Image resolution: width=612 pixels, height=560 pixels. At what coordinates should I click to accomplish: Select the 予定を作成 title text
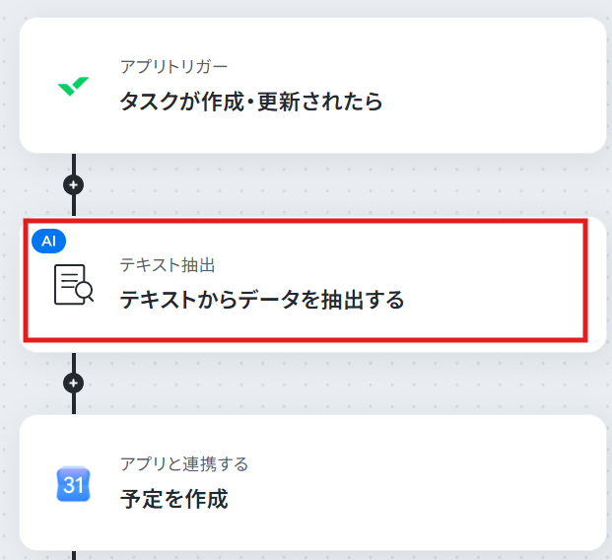[174, 499]
